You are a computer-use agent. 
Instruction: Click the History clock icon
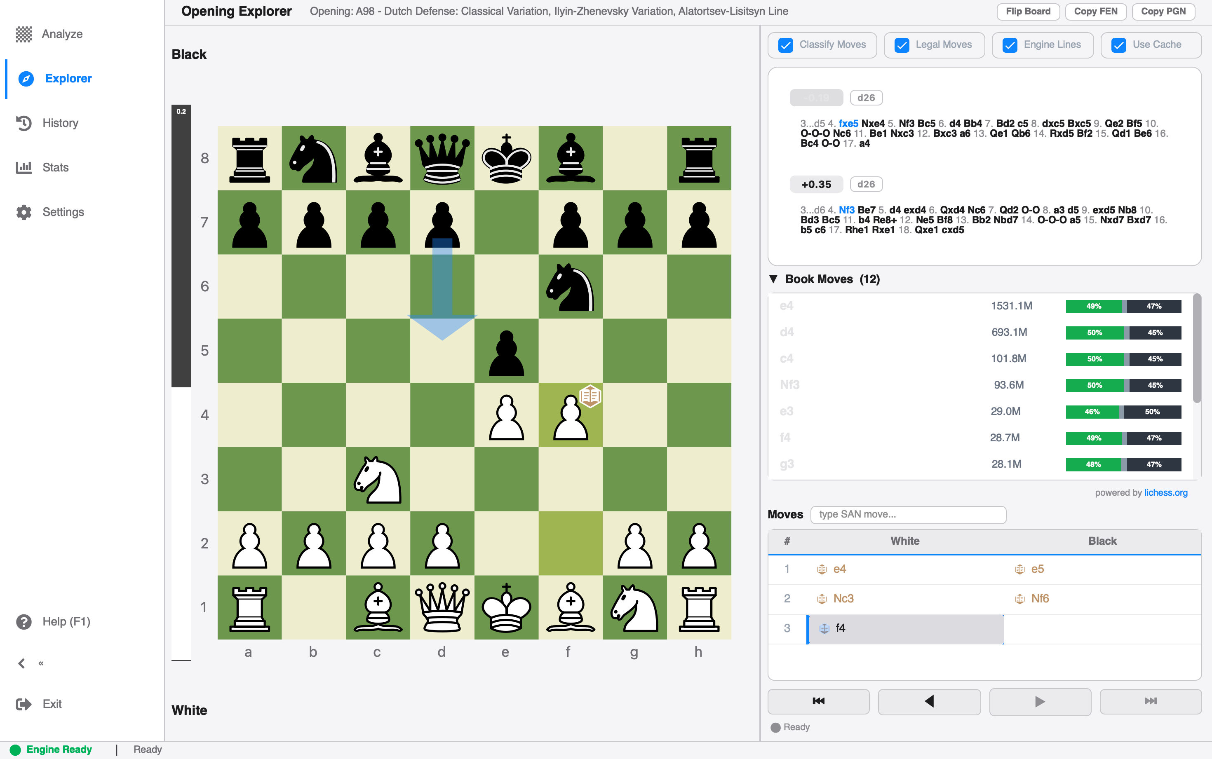[23, 123]
